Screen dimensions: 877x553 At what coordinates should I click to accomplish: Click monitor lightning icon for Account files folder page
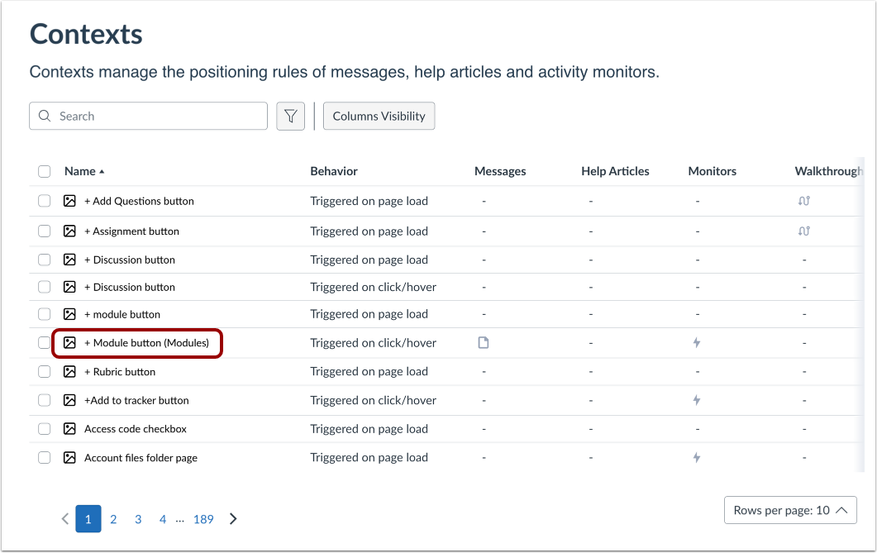[697, 458]
